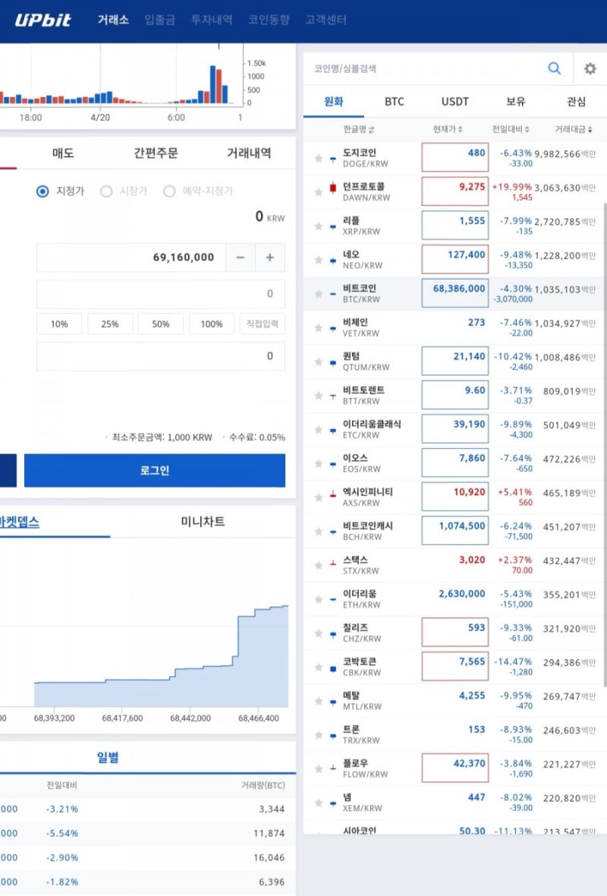Click the coin search magnifier icon
Image resolution: width=607 pixels, height=896 pixels.
pos(555,68)
